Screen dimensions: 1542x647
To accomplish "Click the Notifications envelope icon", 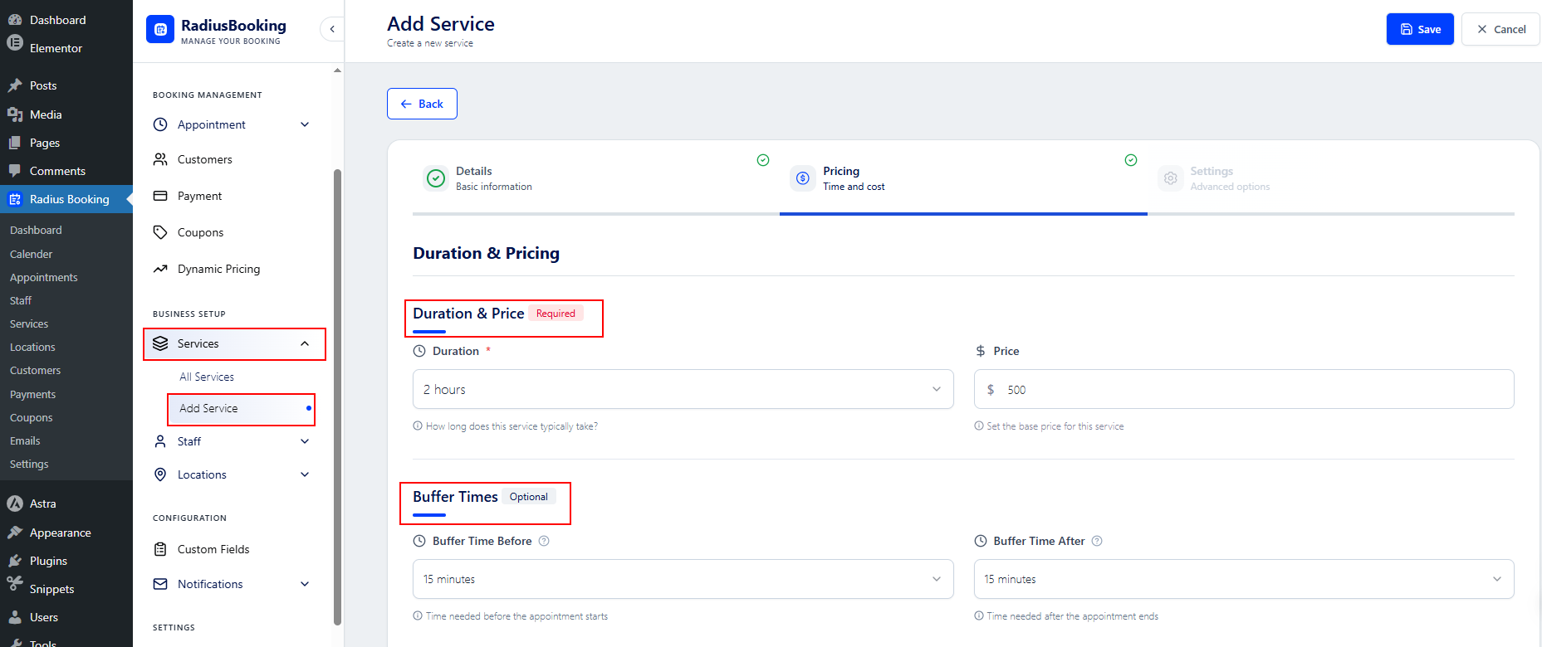I will click(160, 584).
